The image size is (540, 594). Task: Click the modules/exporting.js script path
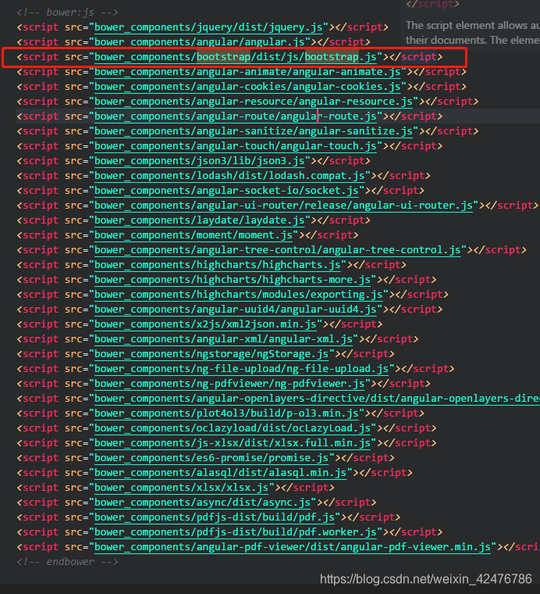point(239,295)
